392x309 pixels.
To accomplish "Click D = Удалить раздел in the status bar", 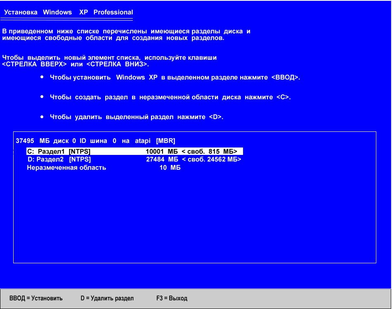I will tap(107, 298).
